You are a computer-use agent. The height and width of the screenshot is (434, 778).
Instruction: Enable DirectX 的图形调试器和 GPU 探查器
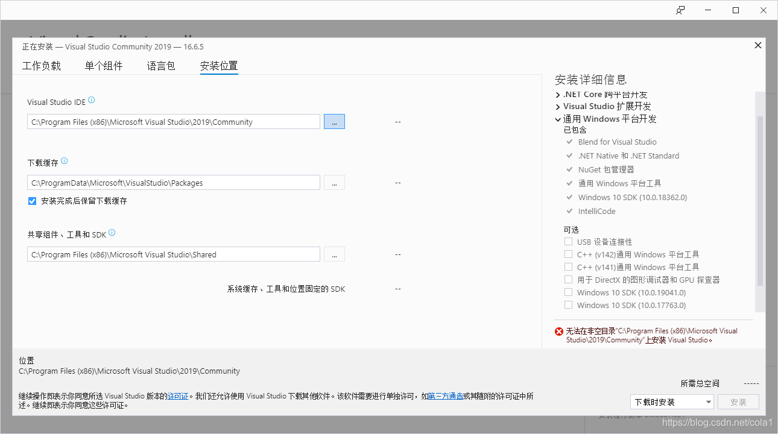tap(568, 280)
